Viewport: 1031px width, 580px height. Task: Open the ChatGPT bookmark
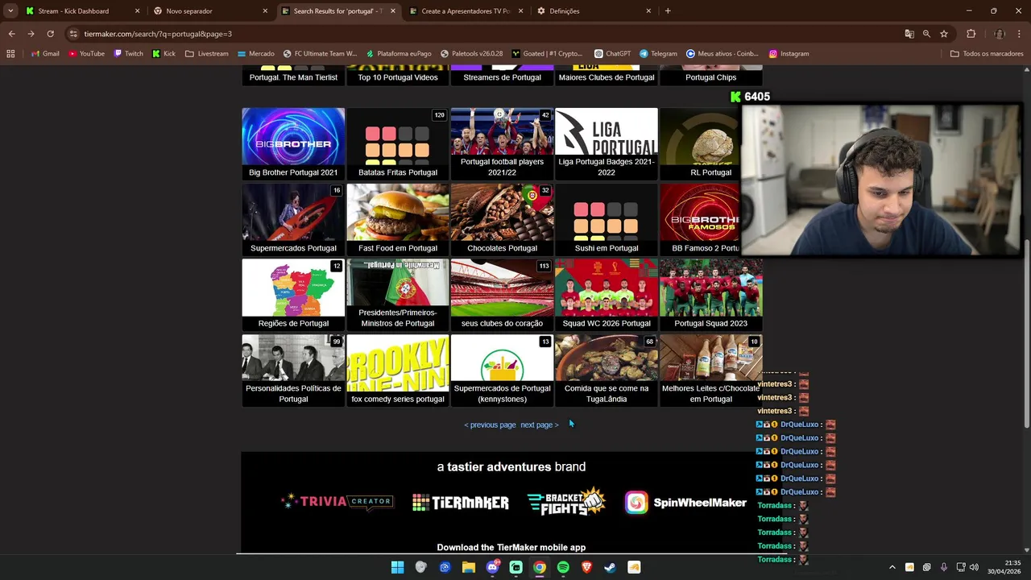point(612,54)
